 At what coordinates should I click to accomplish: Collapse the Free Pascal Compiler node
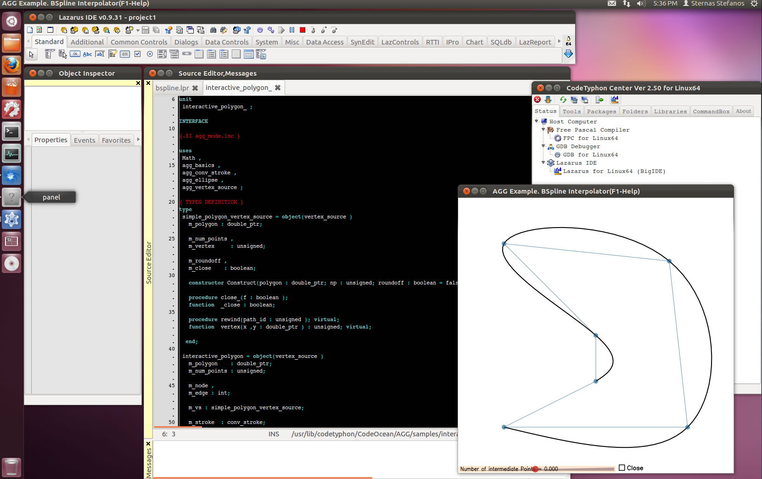tap(543, 129)
